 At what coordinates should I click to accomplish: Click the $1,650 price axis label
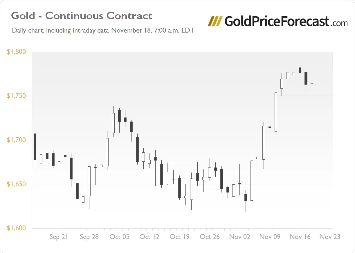click(16, 184)
